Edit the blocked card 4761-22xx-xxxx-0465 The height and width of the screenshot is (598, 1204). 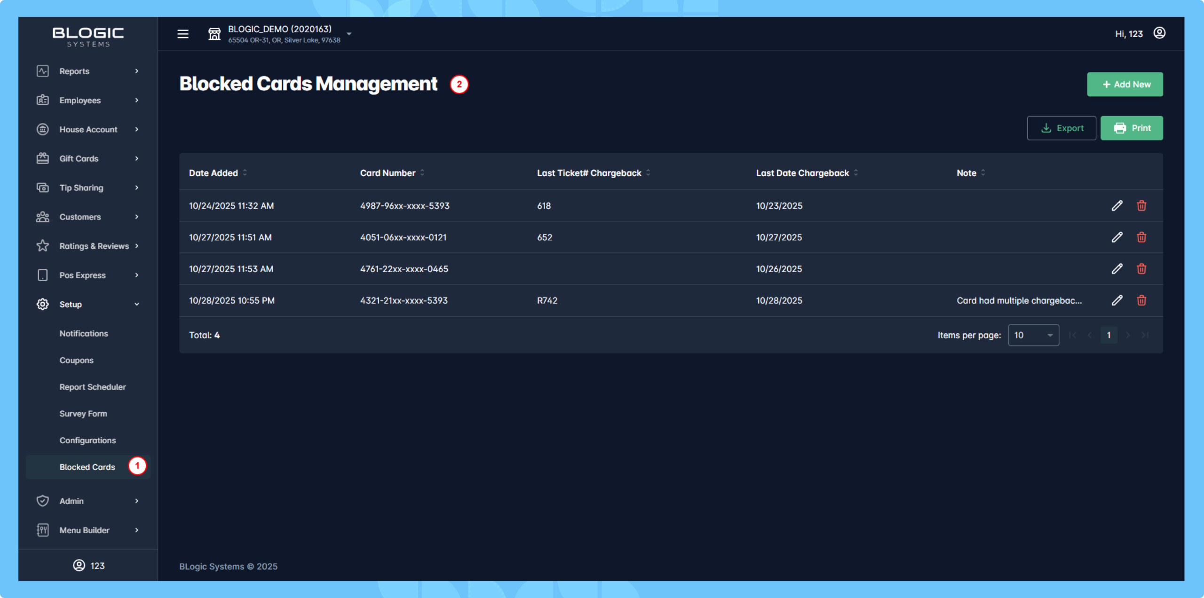point(1117,268)
